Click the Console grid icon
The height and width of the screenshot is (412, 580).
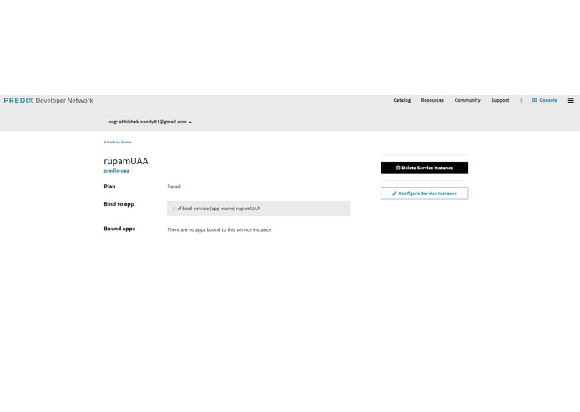[x=534, y=100]
